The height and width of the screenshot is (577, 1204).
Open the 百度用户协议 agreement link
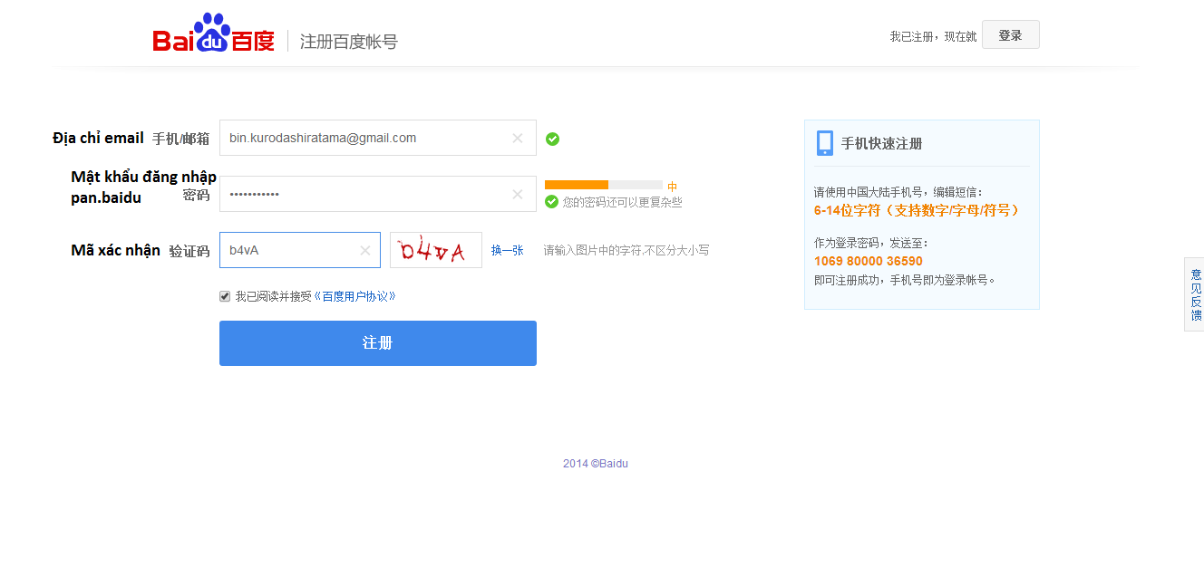click(x=355, y=296)
